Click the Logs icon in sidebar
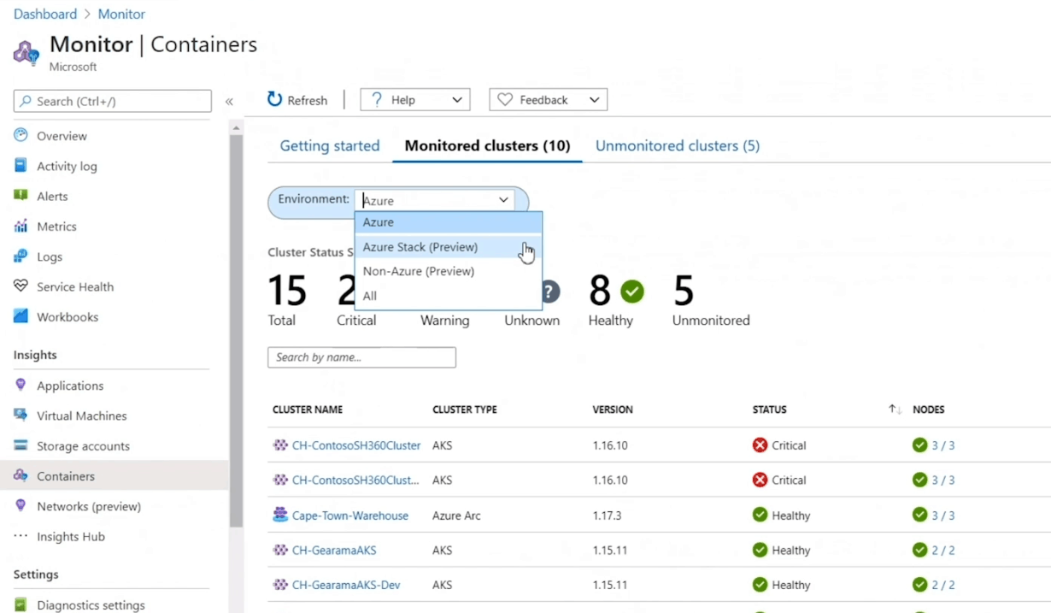Screen dimensions: 1051x613 [x=21, y=256]
